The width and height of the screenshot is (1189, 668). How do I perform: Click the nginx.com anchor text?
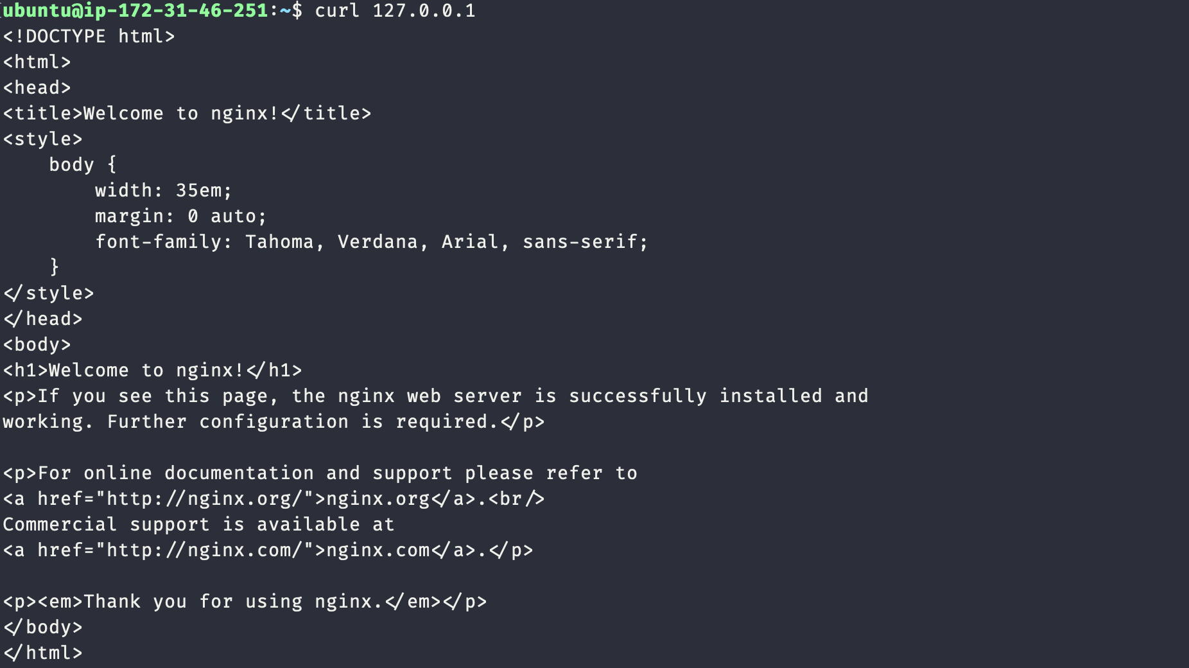point(378,550)
